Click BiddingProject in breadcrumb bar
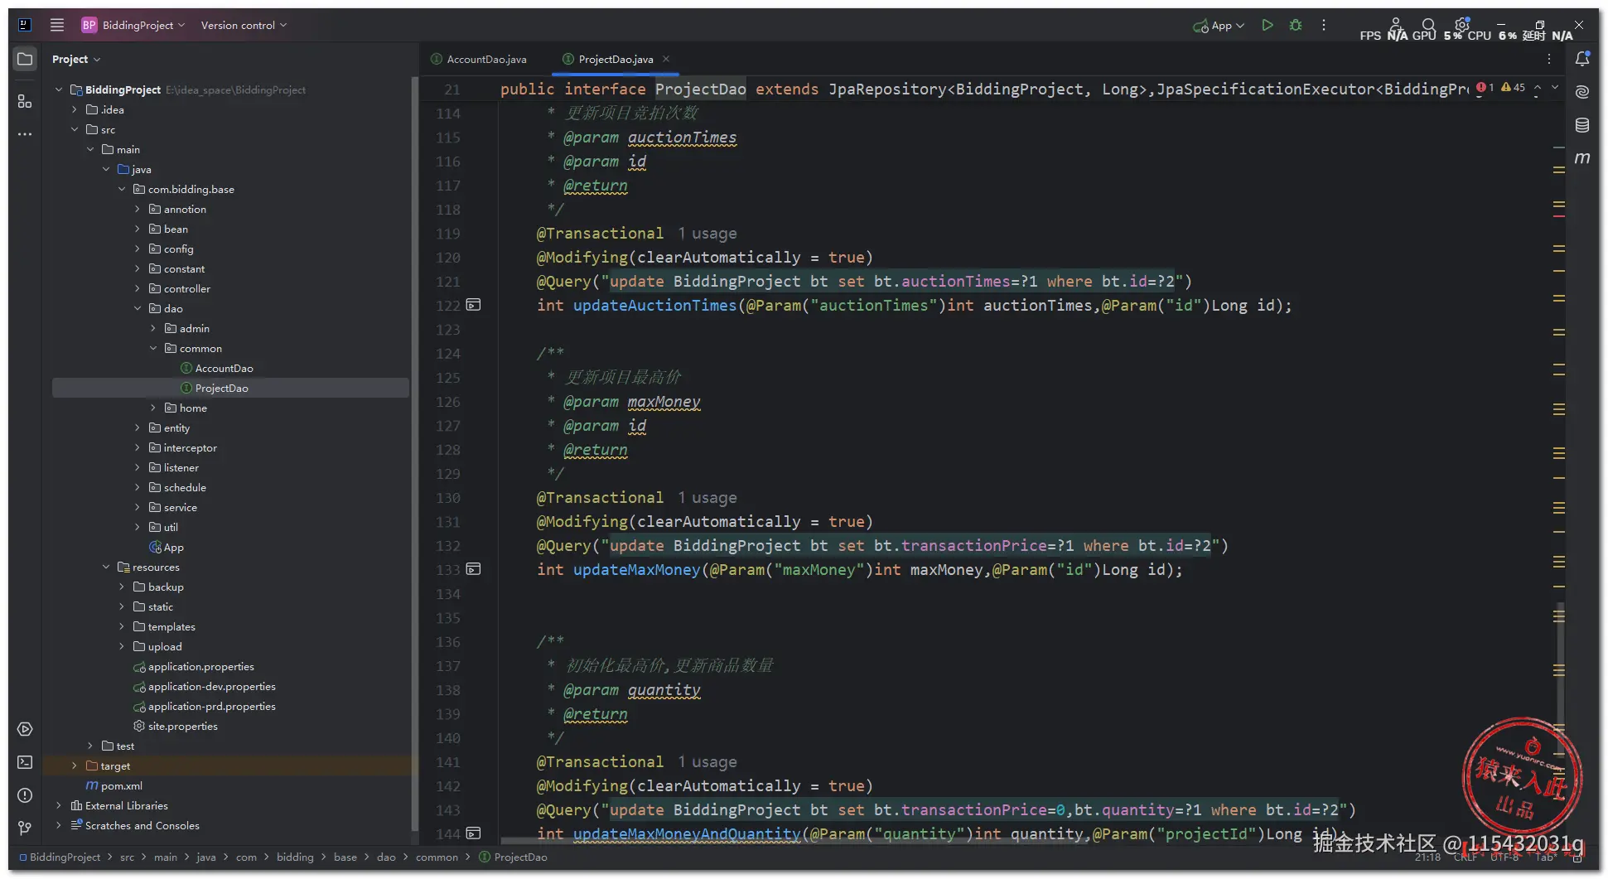Image resolution: width=1608 pixels, height=879 pixels. (x=65, y=857)
